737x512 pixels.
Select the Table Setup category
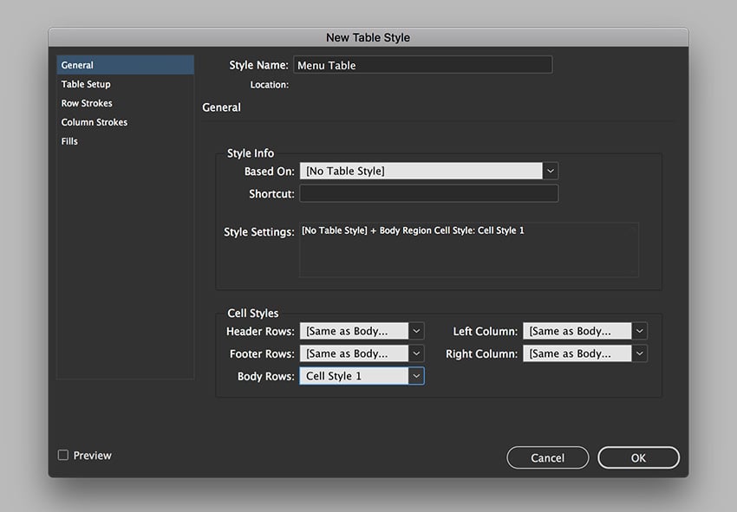coord(86,84)
